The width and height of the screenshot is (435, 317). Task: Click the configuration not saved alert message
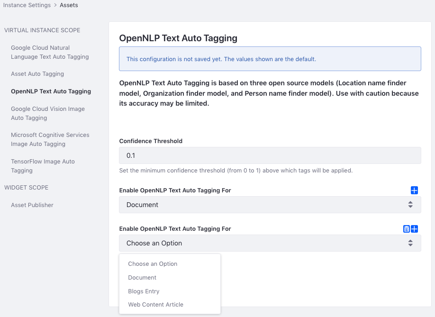click(x=270, y=59)
